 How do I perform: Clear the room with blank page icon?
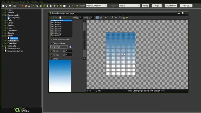pyautogui.click(x=60, y=18)
